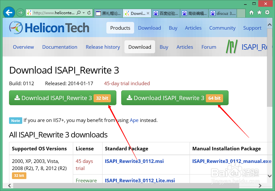Click the 45-day trial included text
Image resolution: width=275 pixels, height=191 pixels.
pos(127,83)
